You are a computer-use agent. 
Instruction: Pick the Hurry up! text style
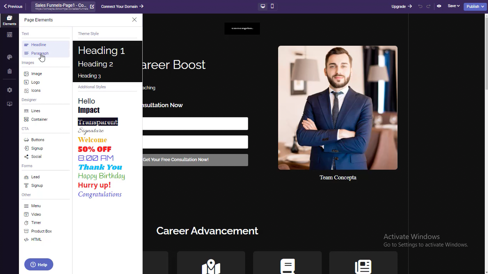coord(94,185)
